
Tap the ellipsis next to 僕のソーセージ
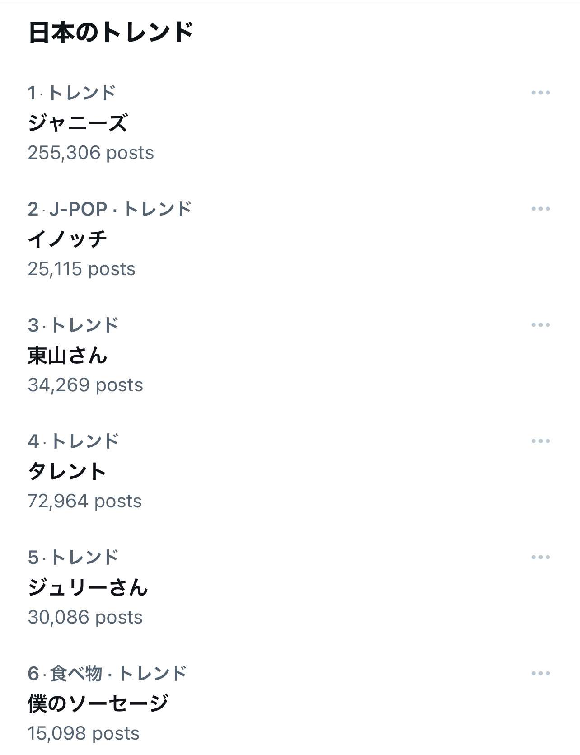tap(540, 674)
